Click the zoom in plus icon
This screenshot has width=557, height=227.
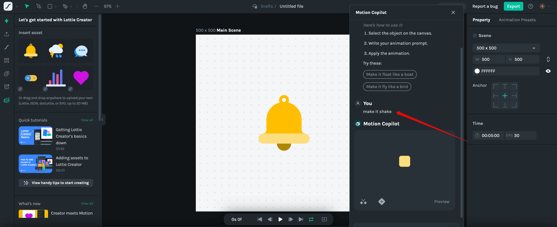(117, 6)
